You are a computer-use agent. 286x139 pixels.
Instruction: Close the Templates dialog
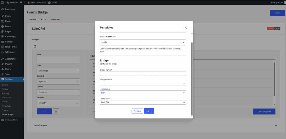pos(186,28)
